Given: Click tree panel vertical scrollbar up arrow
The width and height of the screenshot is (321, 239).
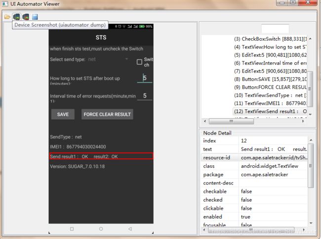Looking at the screenshot, I should [310, 39].
